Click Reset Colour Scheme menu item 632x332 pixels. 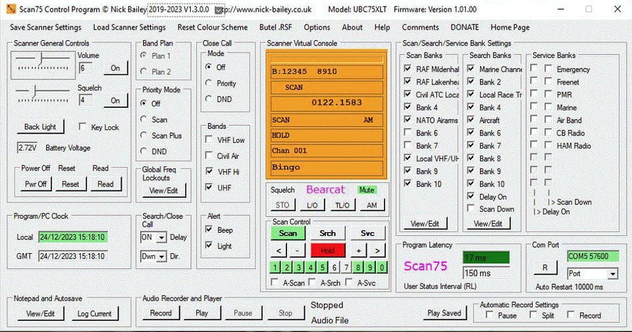[213, 28]
